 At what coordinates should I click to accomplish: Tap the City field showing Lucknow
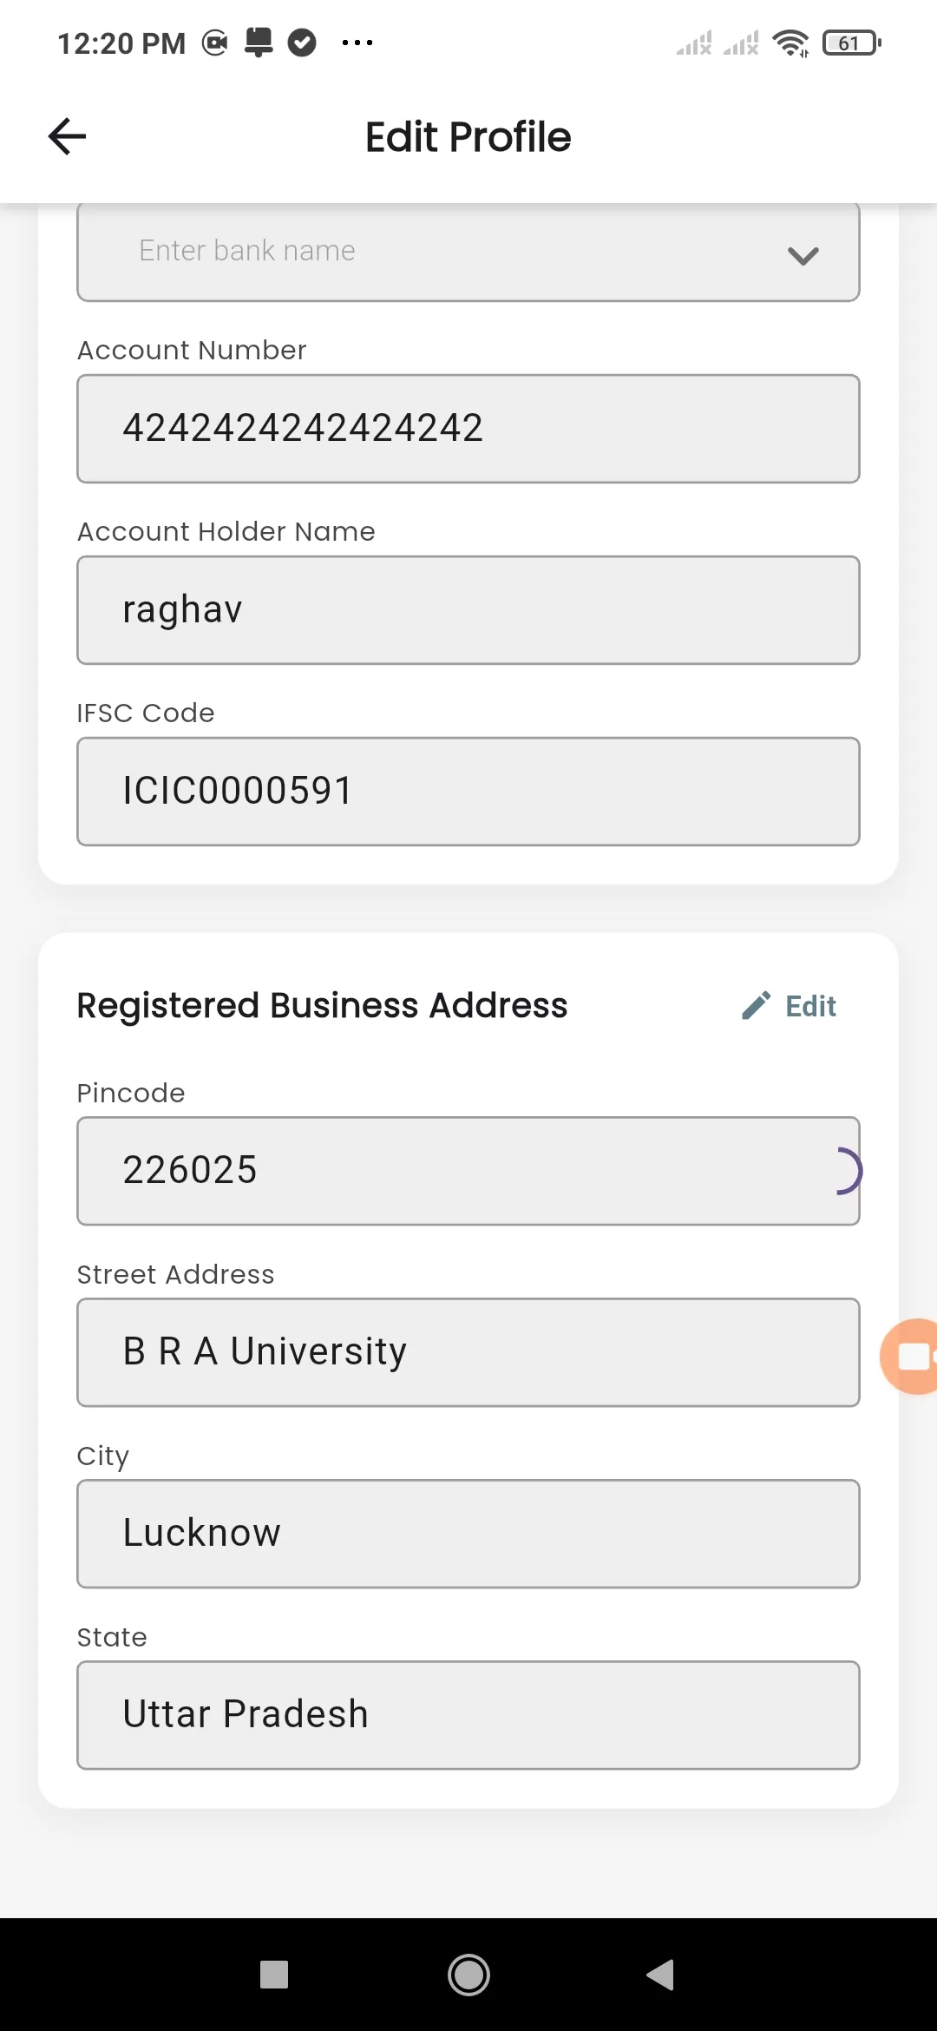pos(468,1534)
